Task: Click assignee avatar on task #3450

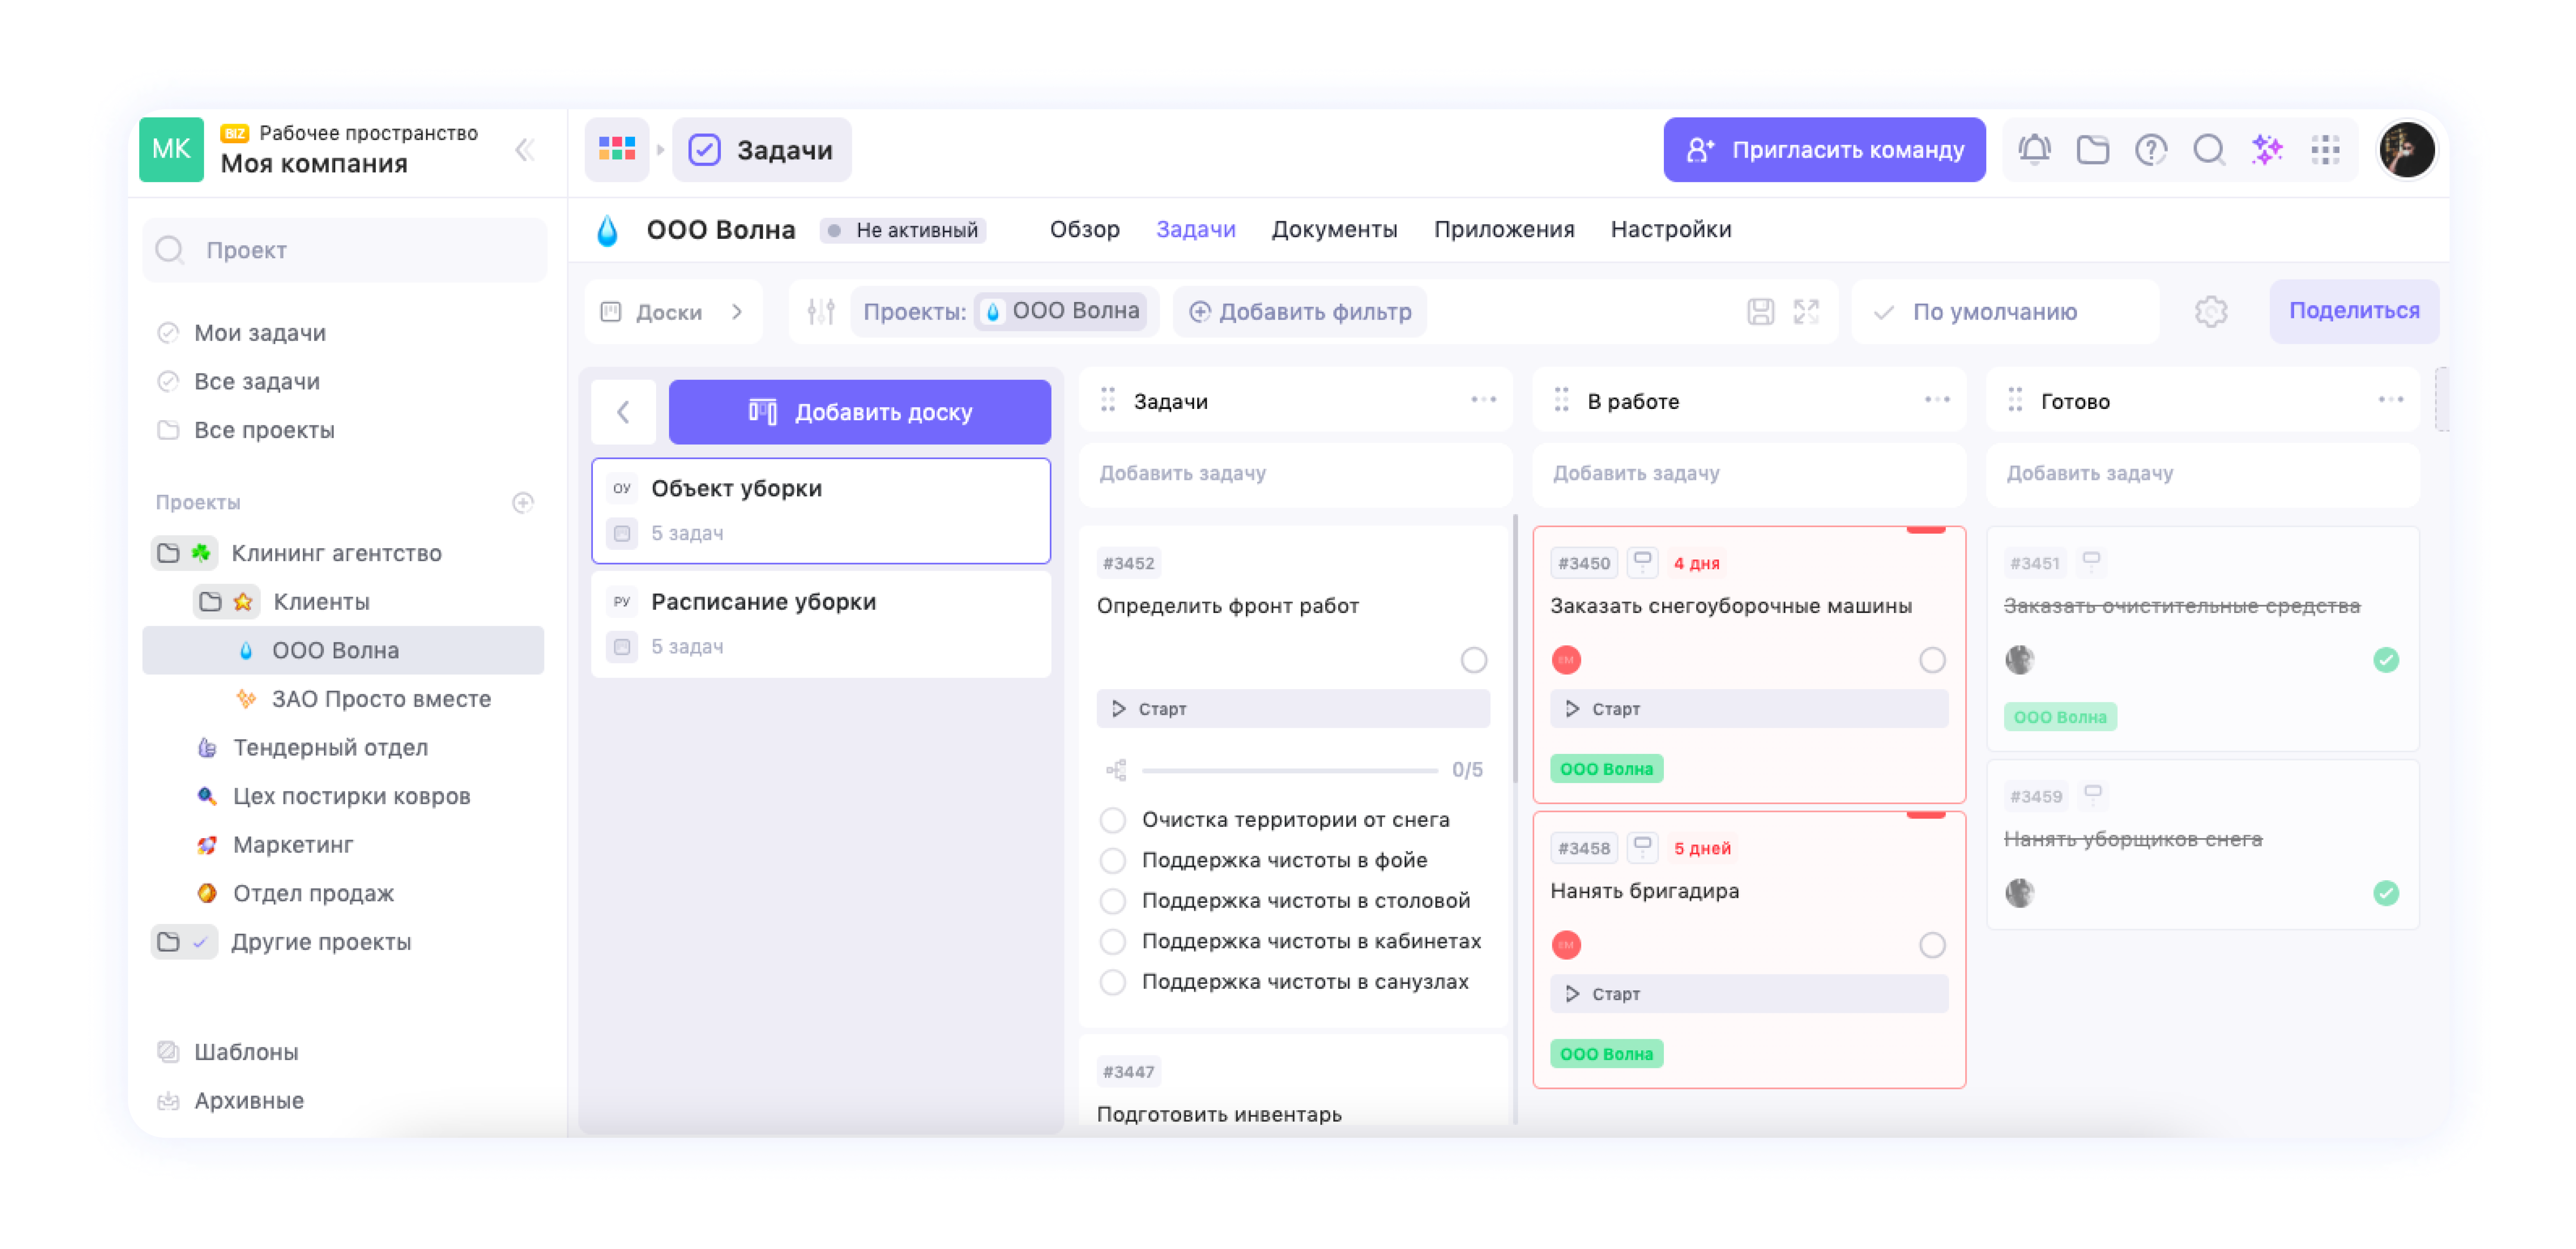Action: pyautogui.click(x=1566, y=660)
